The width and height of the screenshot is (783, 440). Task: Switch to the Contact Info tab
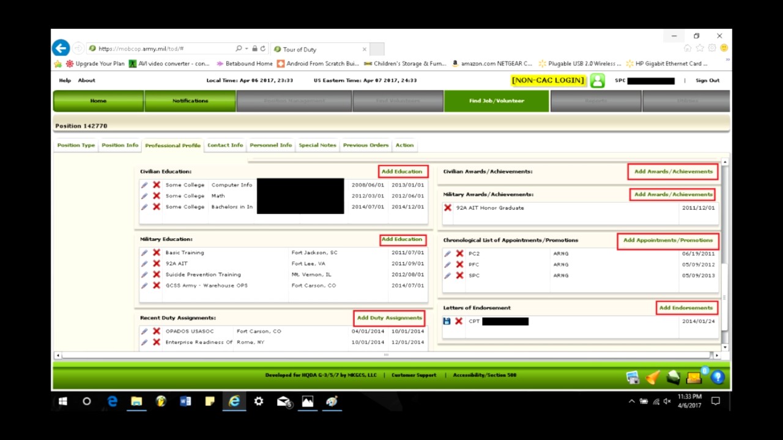pos(225,145)
